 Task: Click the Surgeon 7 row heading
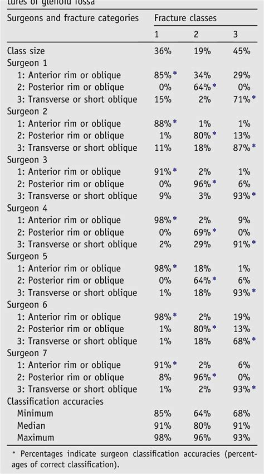tap(27, 353)
